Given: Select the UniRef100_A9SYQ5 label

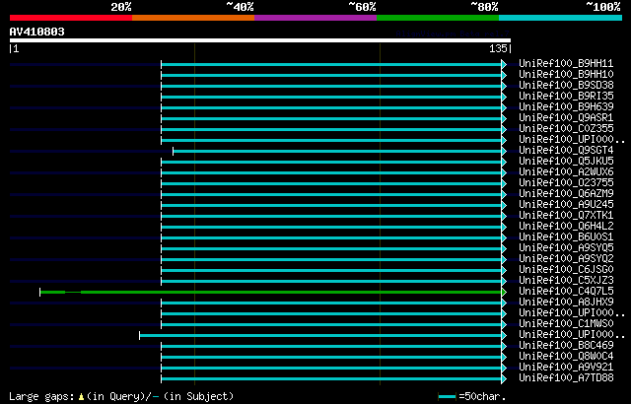Looking at the screenshot, I should [566, 248].
